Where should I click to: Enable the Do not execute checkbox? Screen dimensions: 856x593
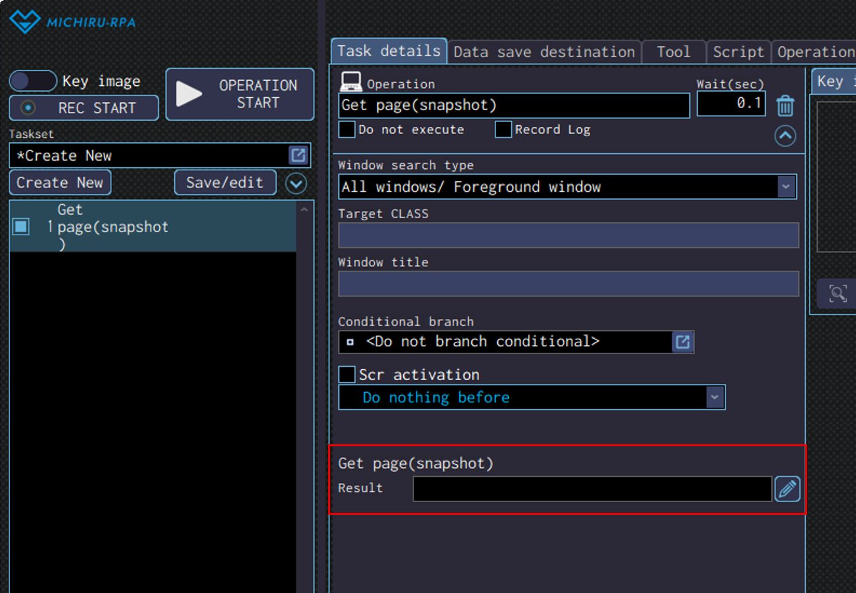click(347, 130)
